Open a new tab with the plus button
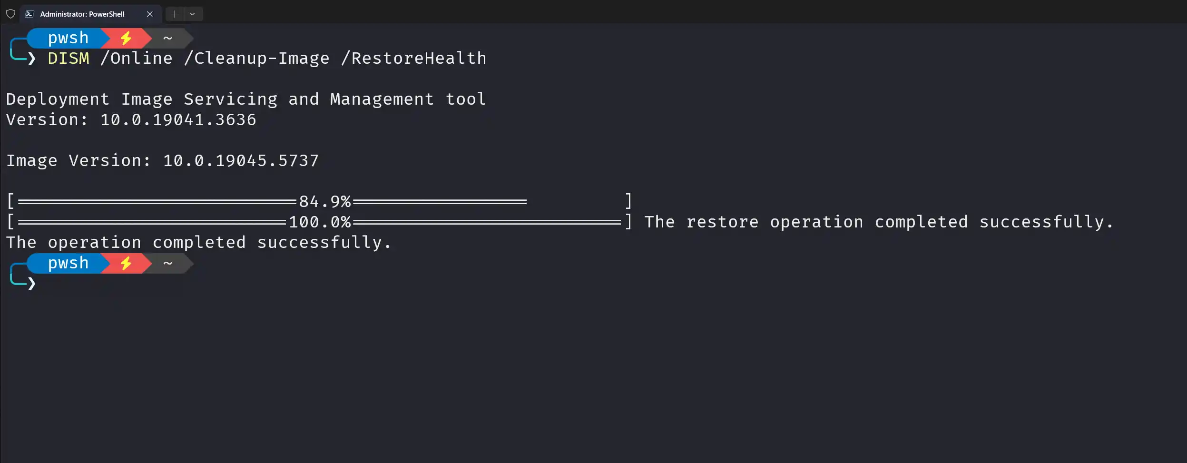Screen dimensions: 1187x463 (175, 14)
